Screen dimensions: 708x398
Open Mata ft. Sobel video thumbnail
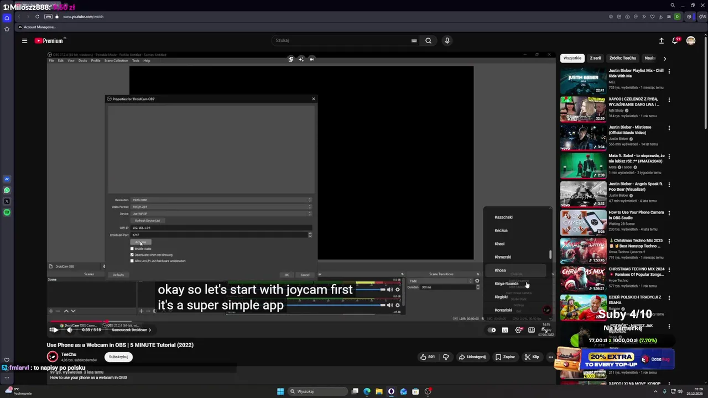click(x=583, y=166)
